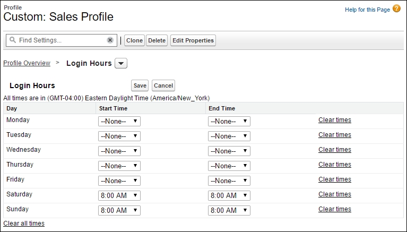This screenshot has height=232, width=407.
Task: Open Monday Start Time dropdown
Action: pos(119,122)
